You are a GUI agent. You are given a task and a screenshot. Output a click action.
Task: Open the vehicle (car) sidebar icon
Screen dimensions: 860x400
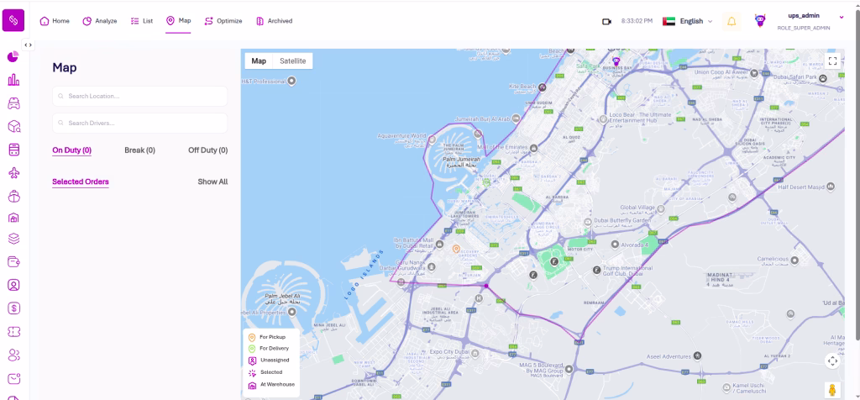(x=13, y=103)
